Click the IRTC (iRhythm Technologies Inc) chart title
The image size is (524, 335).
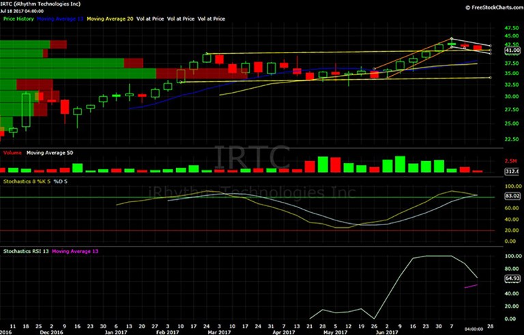pyautogui.click(x=40, y=4)
